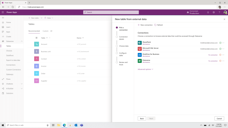This screenshot has width=228, height=128.
Task: Click the OneDrive for Business icon
Action: [140, 55]
